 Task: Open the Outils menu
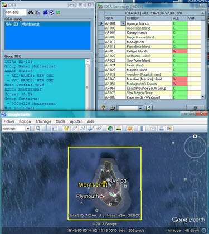(60, 121)
